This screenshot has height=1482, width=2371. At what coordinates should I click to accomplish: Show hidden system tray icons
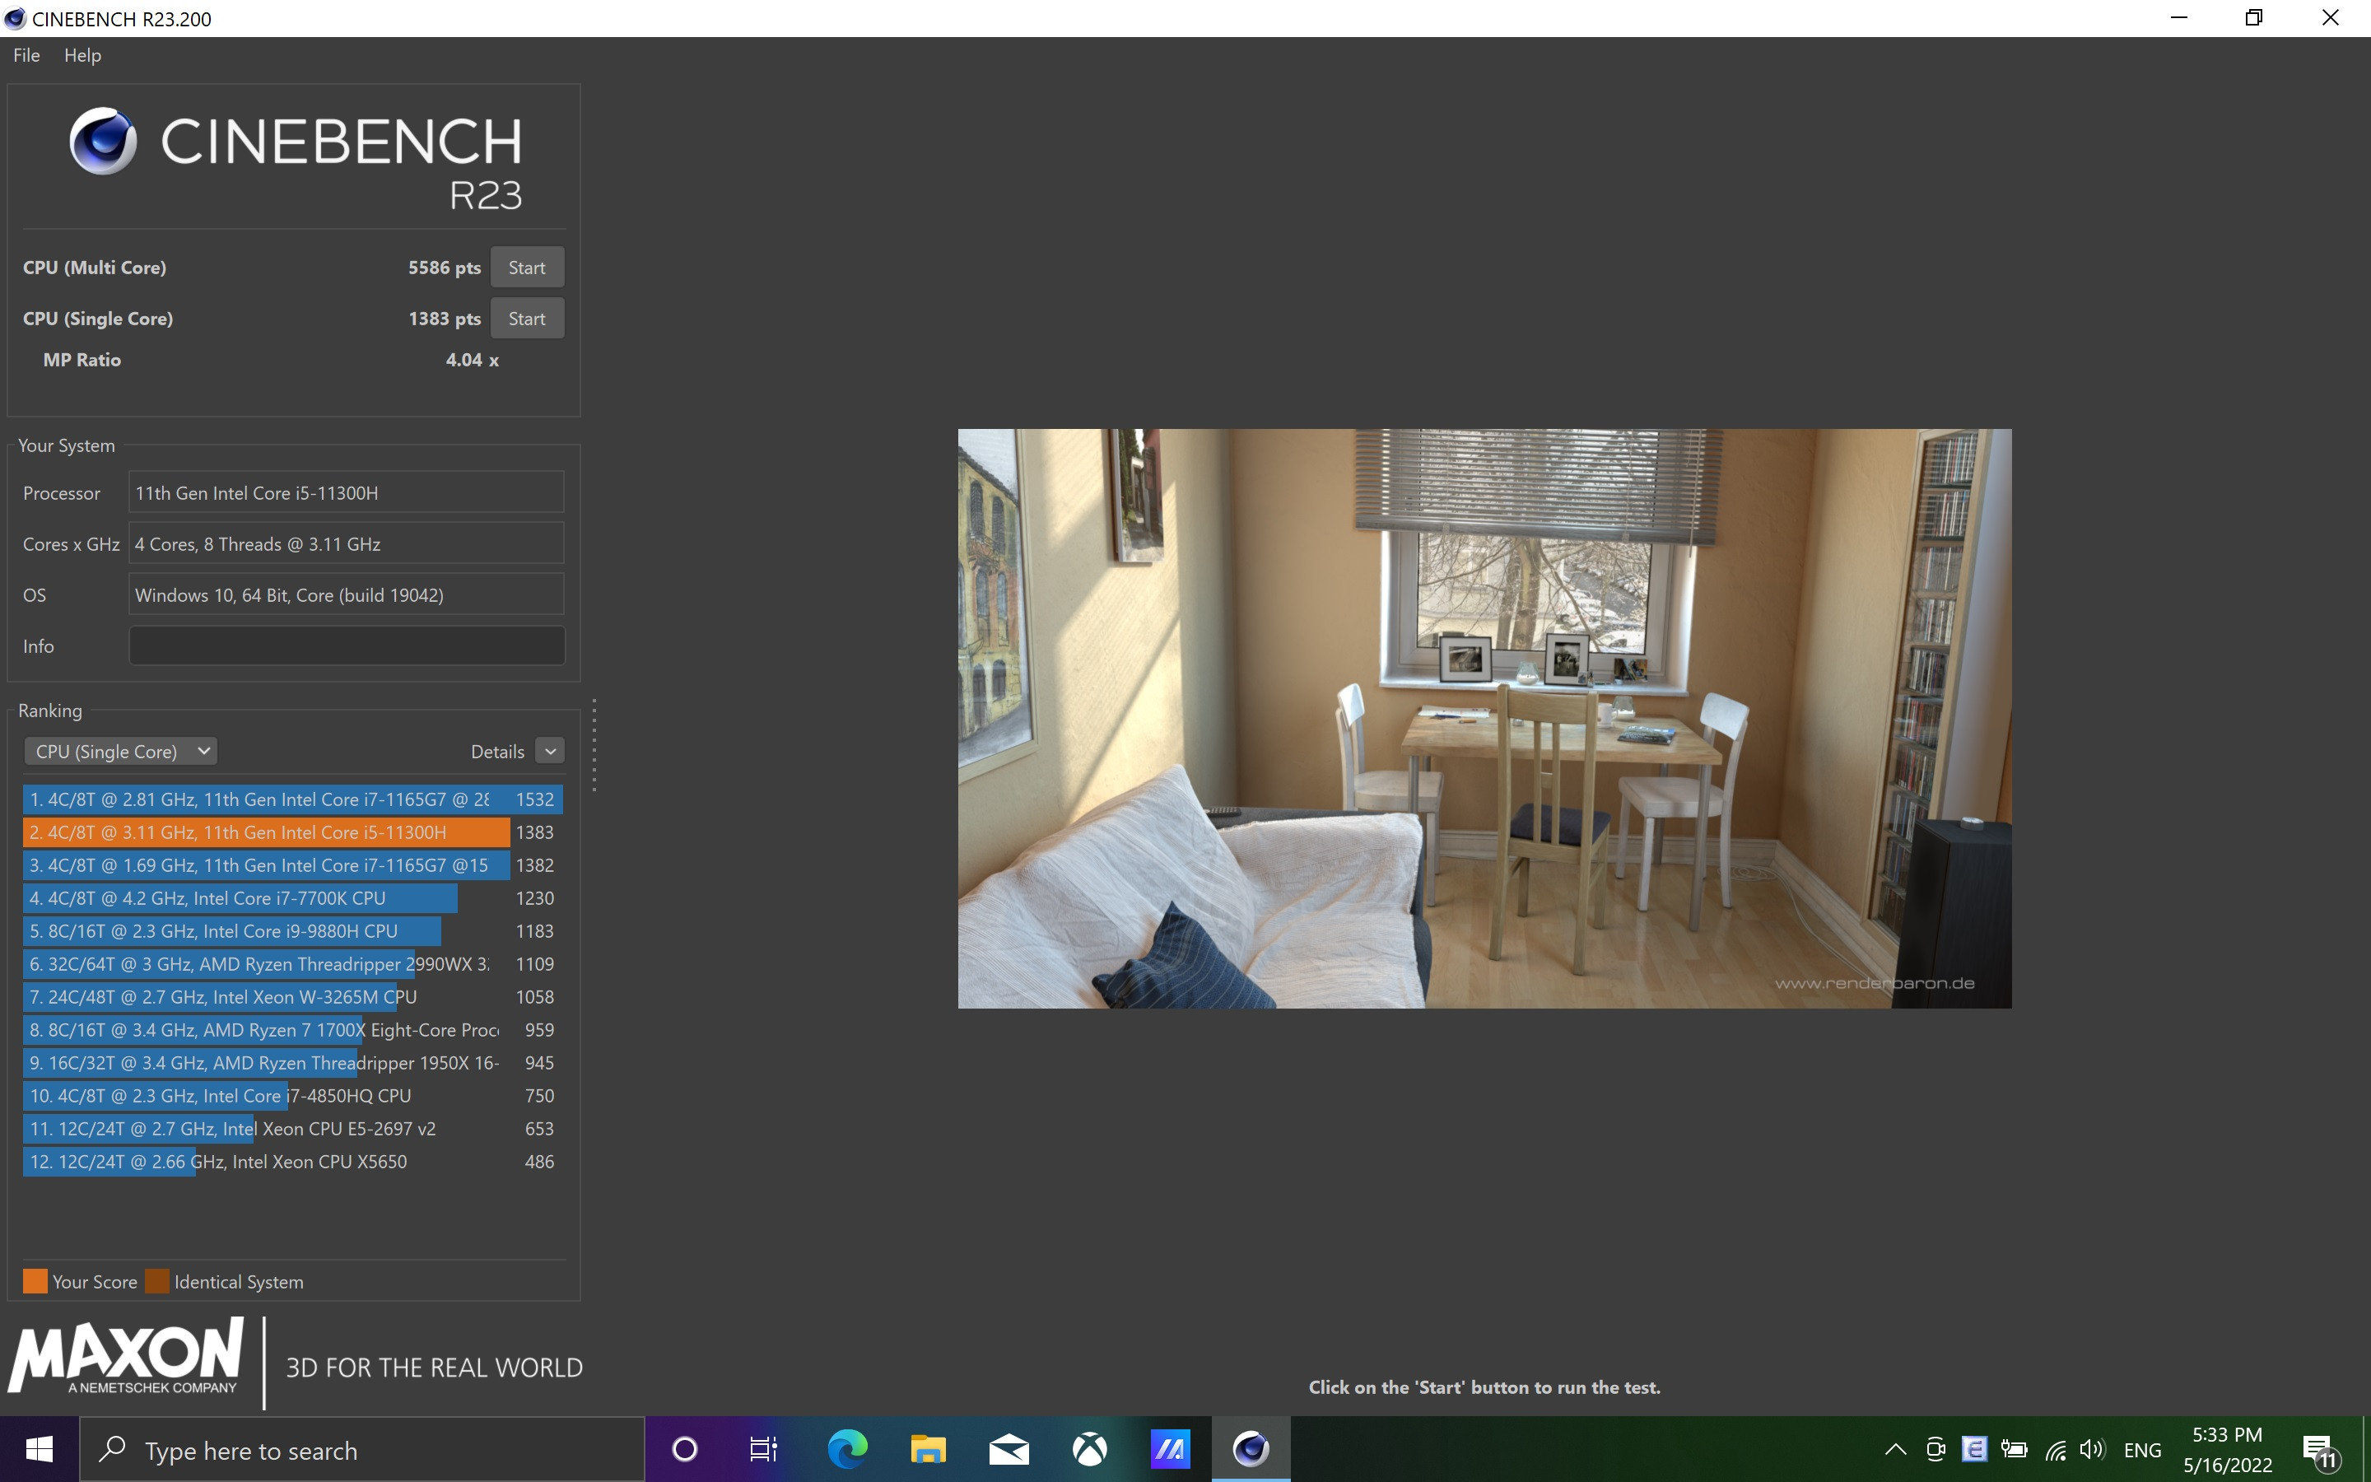coord(1895,1450)
